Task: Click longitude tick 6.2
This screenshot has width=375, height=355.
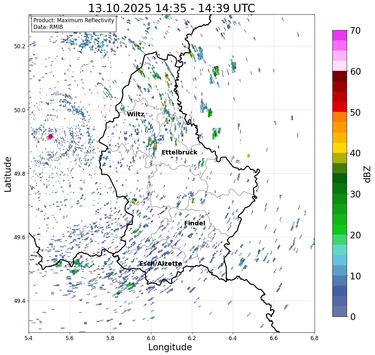Action: pyautogui.click(x=192, y=338)
